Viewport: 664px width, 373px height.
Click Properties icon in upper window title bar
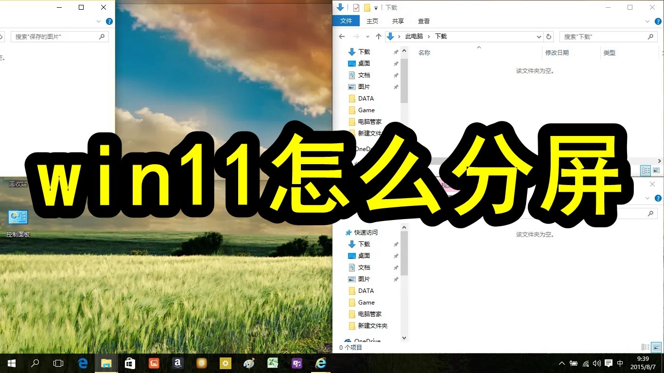pyautogui.click(x=356, y=7)
